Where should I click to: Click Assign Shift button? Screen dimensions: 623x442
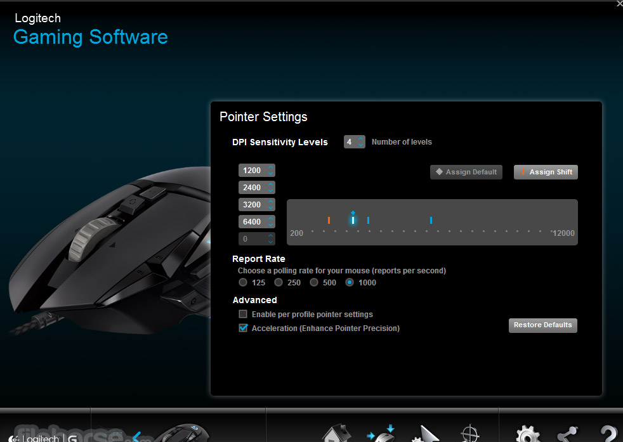click(x=546, y=172)
